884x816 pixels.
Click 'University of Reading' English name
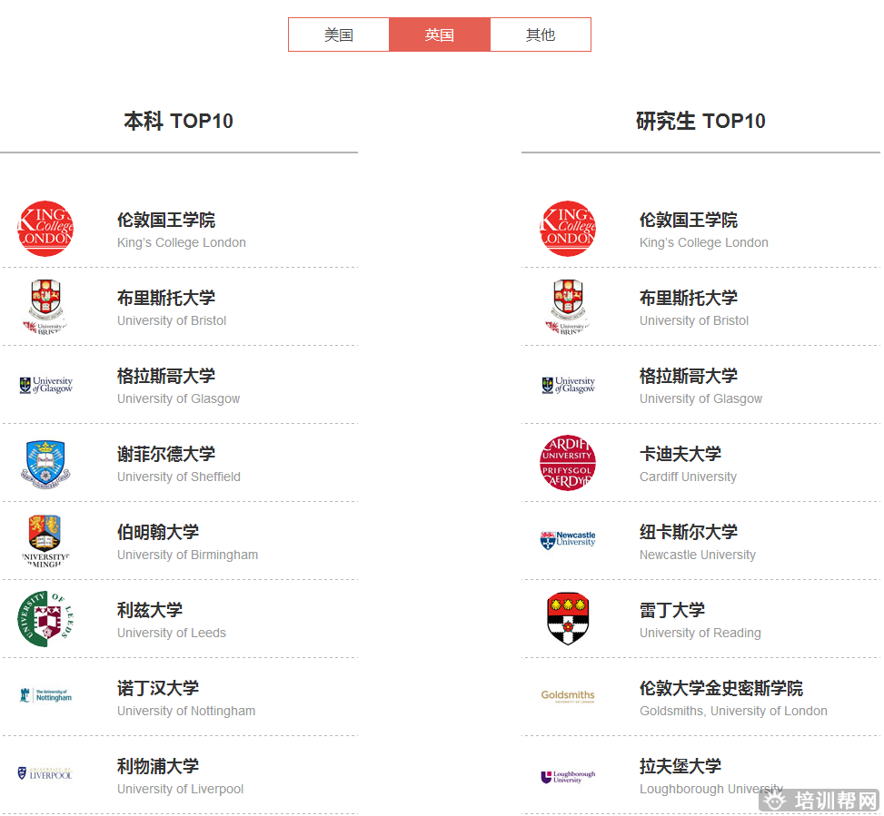tap(700, 633)
